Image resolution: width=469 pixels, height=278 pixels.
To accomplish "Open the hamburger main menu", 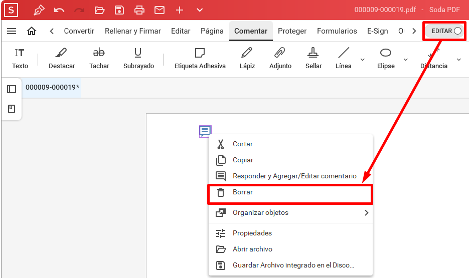I will point(12,31).
